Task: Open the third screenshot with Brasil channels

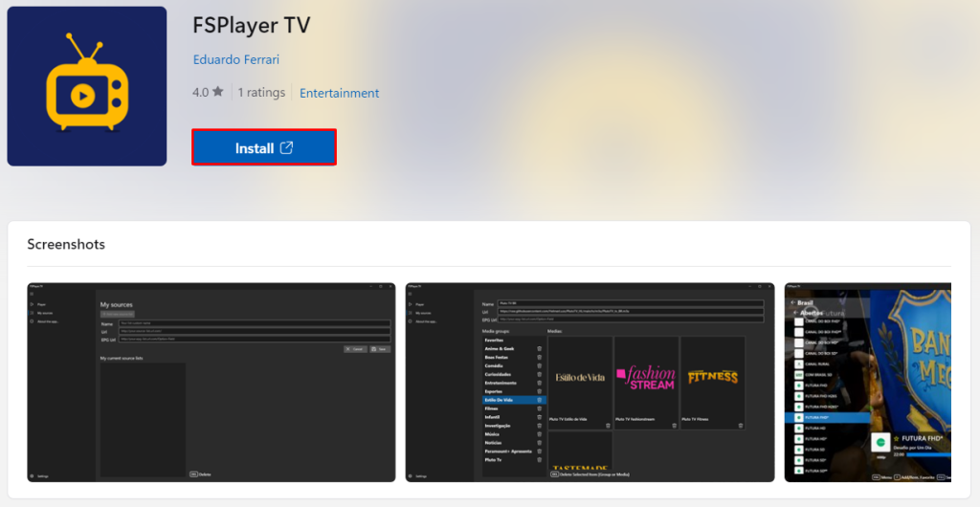Action: click(x=867, y=382)
